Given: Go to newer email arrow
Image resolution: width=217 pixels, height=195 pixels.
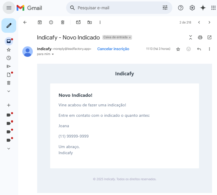Looking at the screenshot, I should [x=199, y=22].
